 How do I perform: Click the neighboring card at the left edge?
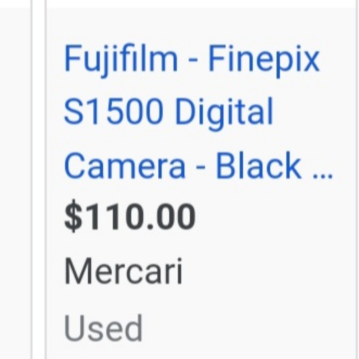point(15,183)
